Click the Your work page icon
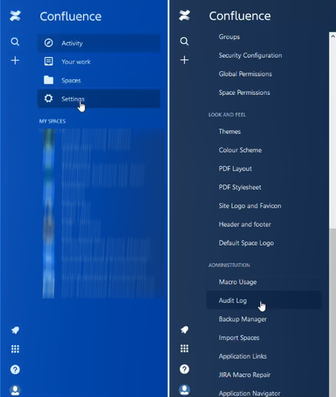This screenshot has height=397, width=336. pyautogui.click(x=48, y=62)
